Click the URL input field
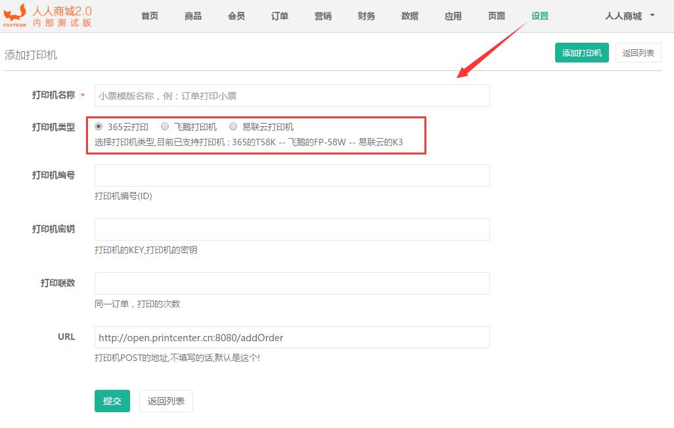The image size is (674, 428). point(292,337)
